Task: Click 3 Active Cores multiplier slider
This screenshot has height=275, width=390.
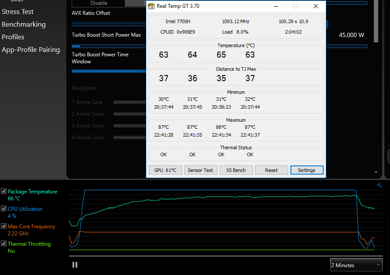Action: (130, 126)
